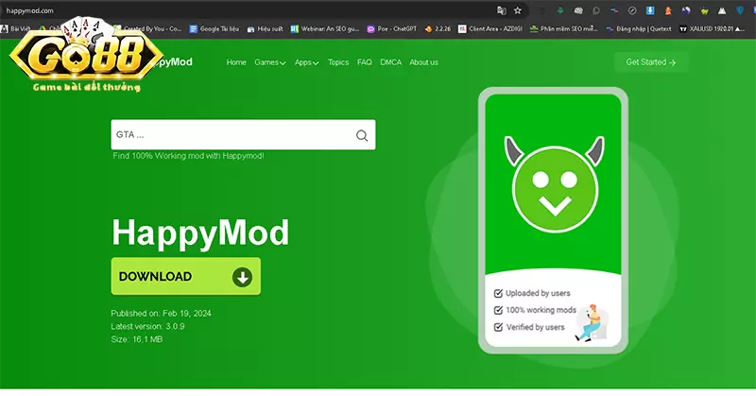Image resolution: width=756 pixels, height=396 pixels.
Task: Click the GO88 logo overlay
Action: 86,56
